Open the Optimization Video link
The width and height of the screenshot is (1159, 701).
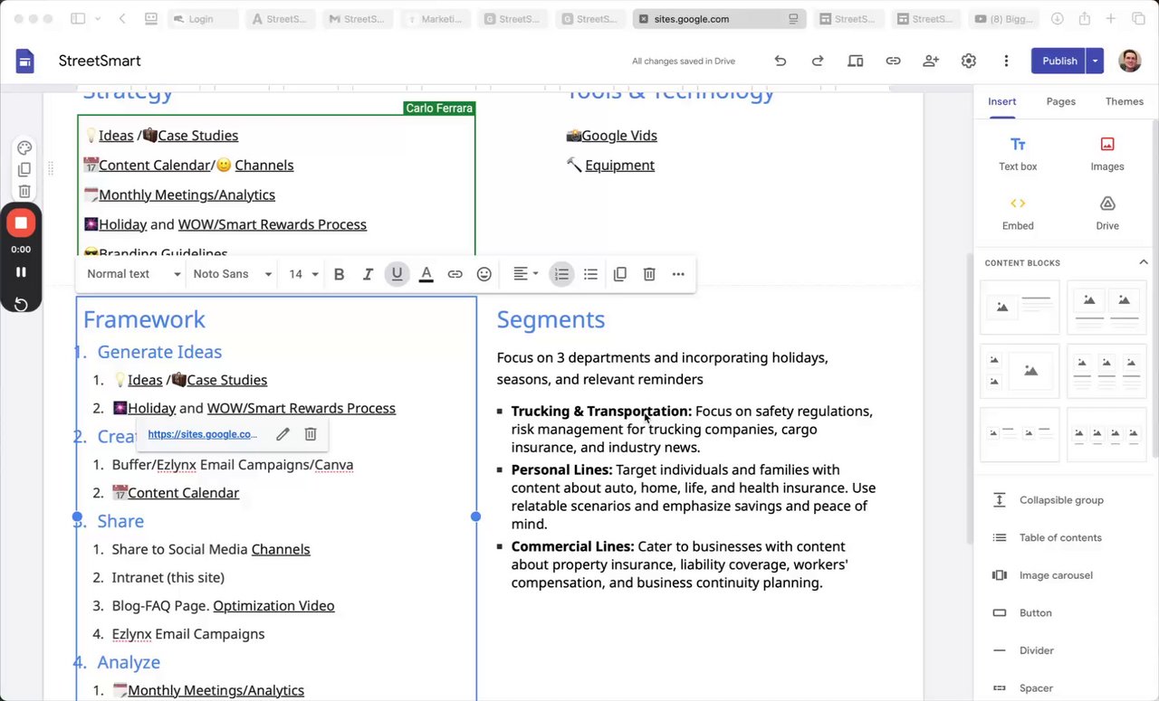[273, 606]
